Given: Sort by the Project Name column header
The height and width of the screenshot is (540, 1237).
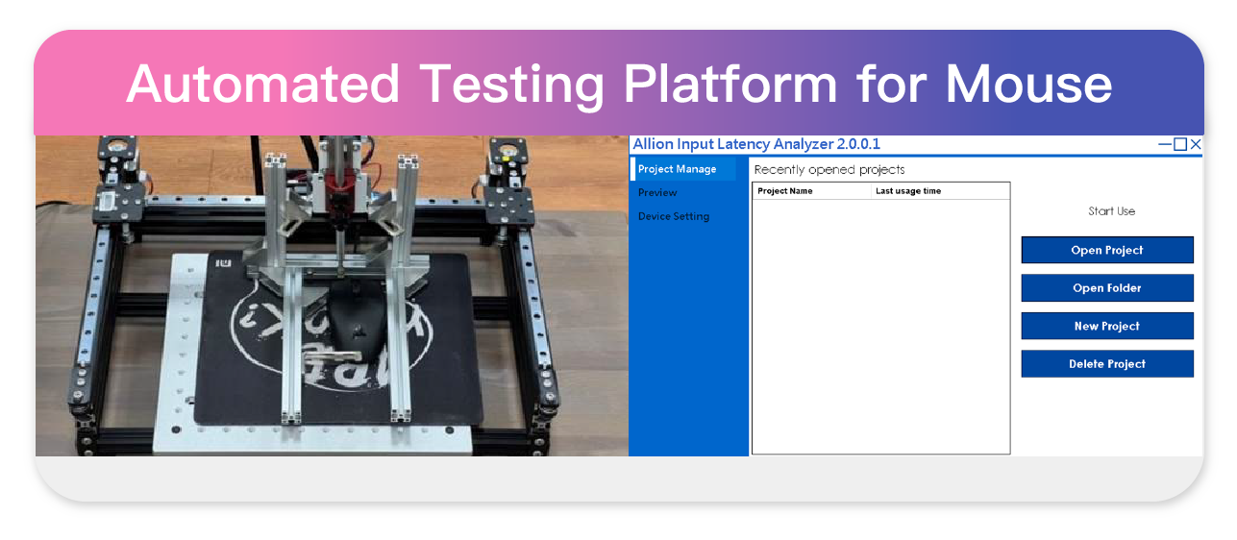Looking at the screenshot, I should pos(785,191).
